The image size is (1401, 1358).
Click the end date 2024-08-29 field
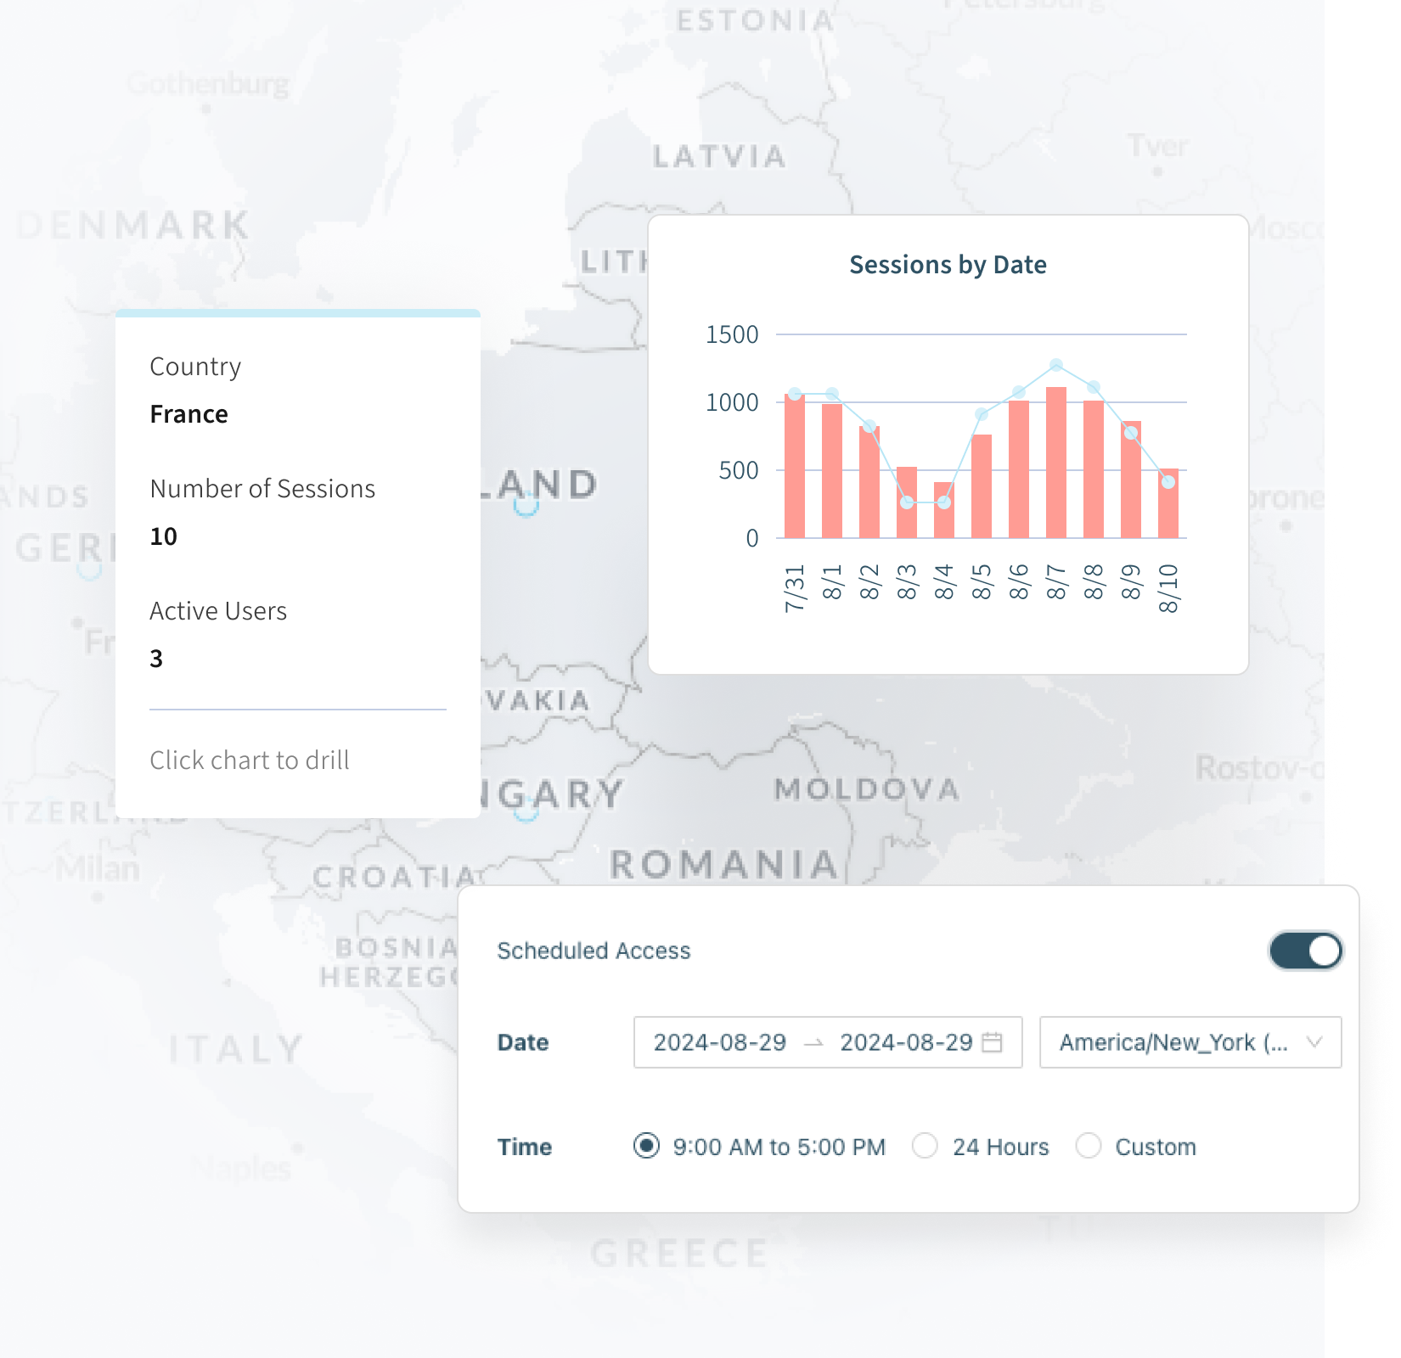(906, 1042)
